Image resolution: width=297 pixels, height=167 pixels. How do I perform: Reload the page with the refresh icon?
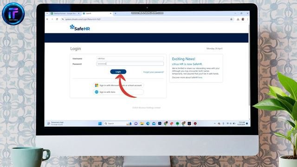(x=57, y=19)
